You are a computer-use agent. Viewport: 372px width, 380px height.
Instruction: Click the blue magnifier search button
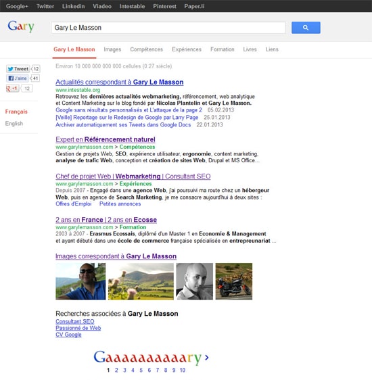[306, 28]
